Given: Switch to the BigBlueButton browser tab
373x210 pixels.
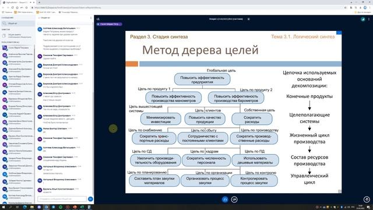Looking at the screenshot, I should click(18, 2).
